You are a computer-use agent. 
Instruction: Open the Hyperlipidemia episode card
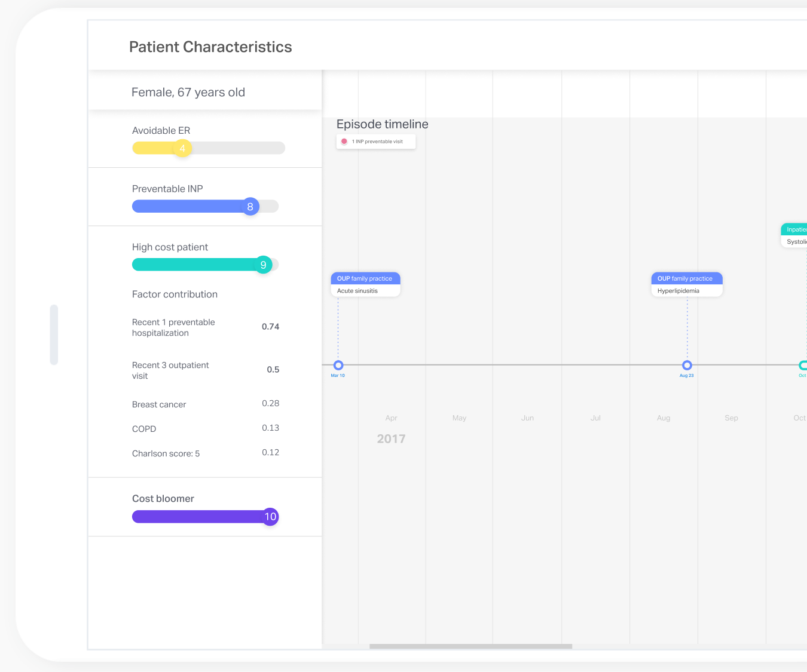(686, 285)
